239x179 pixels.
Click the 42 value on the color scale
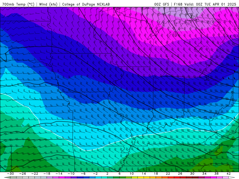click(229, 174)
